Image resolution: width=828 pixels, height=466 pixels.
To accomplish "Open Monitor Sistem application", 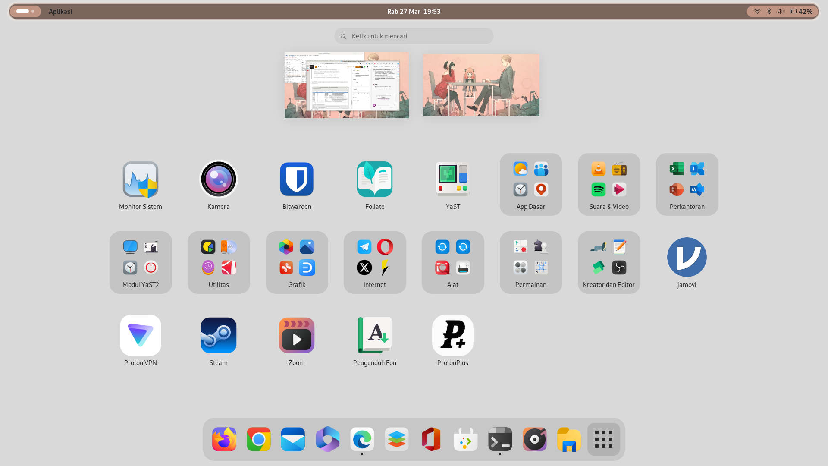I will coord(141,179).
